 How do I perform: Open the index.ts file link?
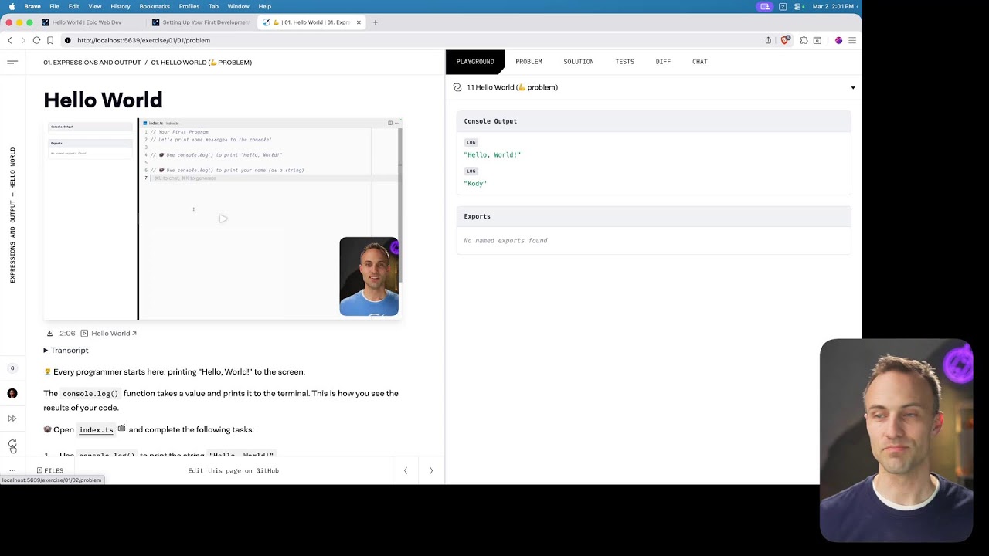click(x=96, y=430)
